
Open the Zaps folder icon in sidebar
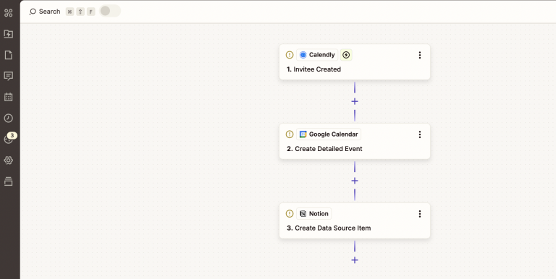[x=8, y=34]
